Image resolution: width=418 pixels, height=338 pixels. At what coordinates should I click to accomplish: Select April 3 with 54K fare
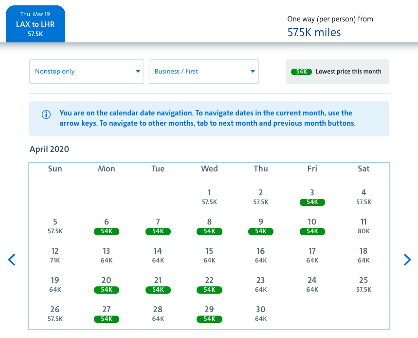pyautogui.click(x=312, y=197)
